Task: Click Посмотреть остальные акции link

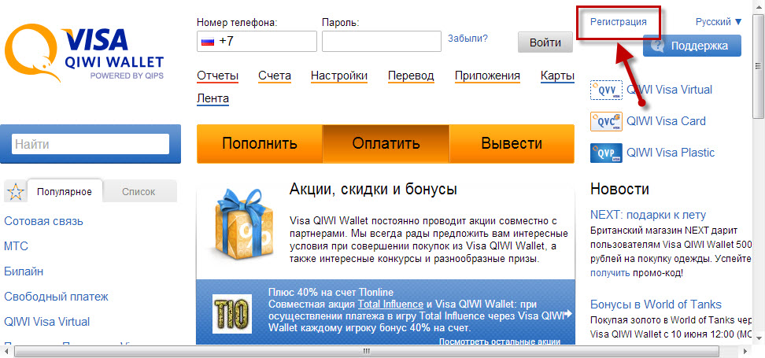Action: pos(500,341)
